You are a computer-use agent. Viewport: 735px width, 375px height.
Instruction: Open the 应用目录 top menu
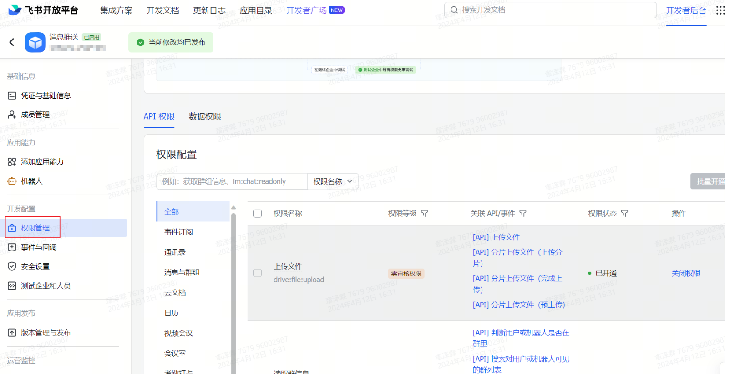click(256, 10)
